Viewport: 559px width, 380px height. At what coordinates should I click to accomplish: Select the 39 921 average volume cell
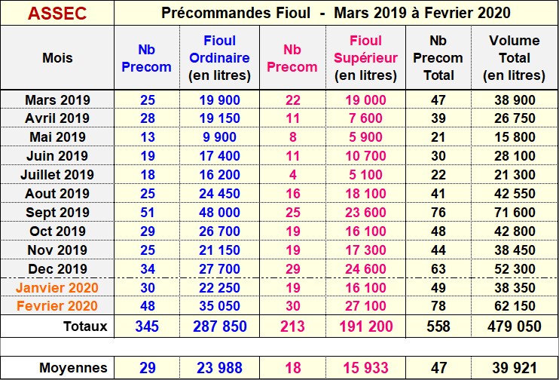[515, 369]
